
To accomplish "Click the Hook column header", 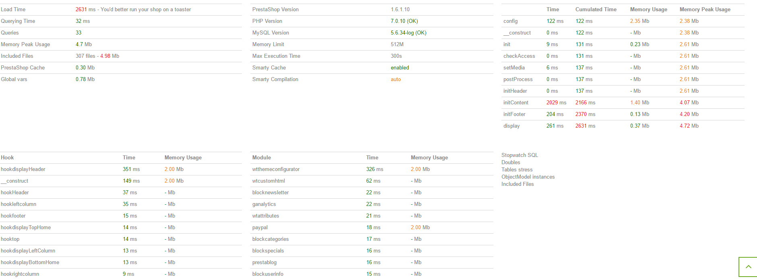I will point(7,158).
